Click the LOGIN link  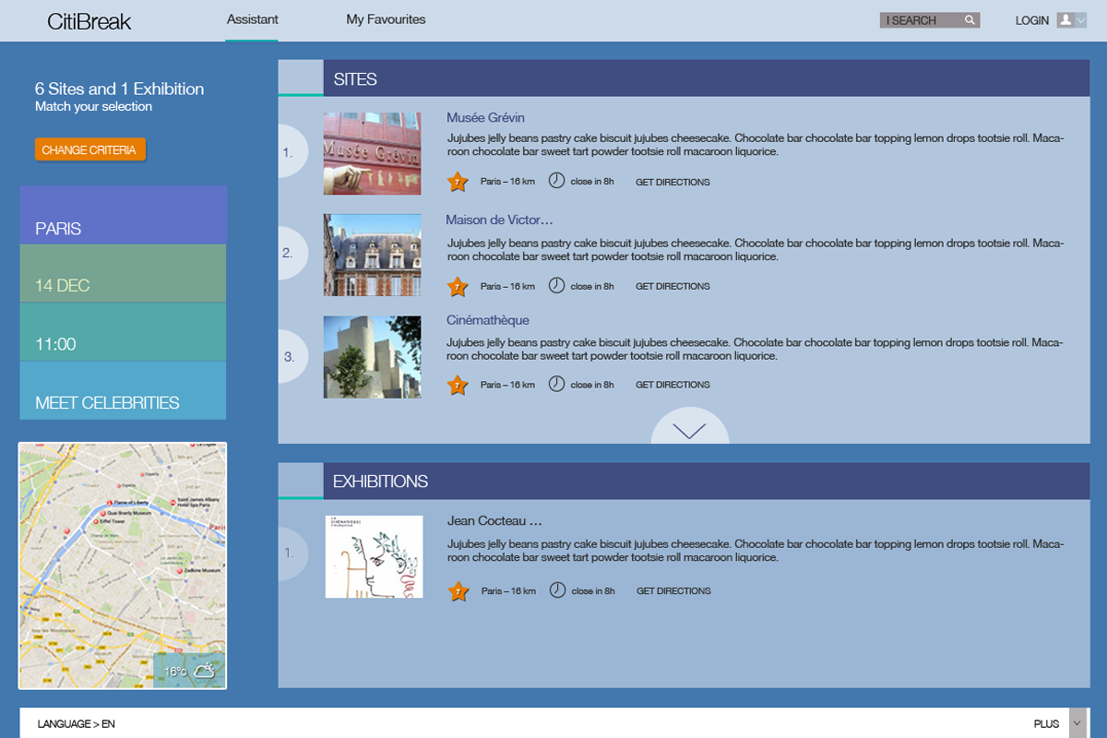1032,20
